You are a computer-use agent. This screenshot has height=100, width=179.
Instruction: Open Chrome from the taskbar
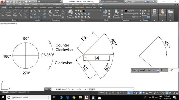pyautogui.click(x=74, y=97)
